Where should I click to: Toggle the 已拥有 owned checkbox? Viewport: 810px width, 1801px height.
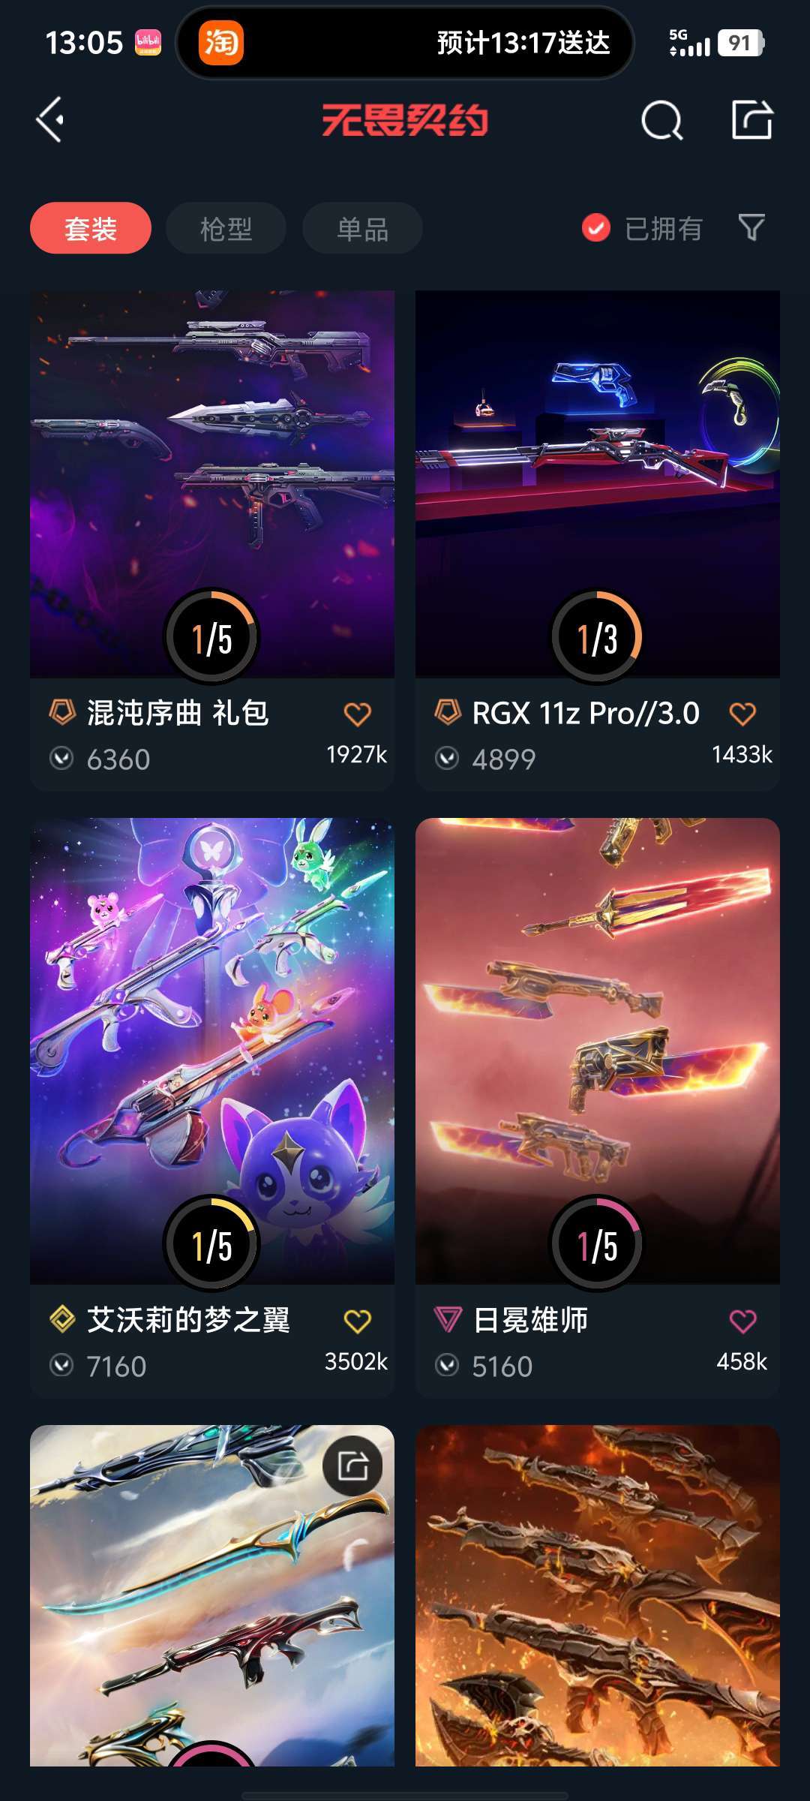pyautogui.click(x=596, y=227)
